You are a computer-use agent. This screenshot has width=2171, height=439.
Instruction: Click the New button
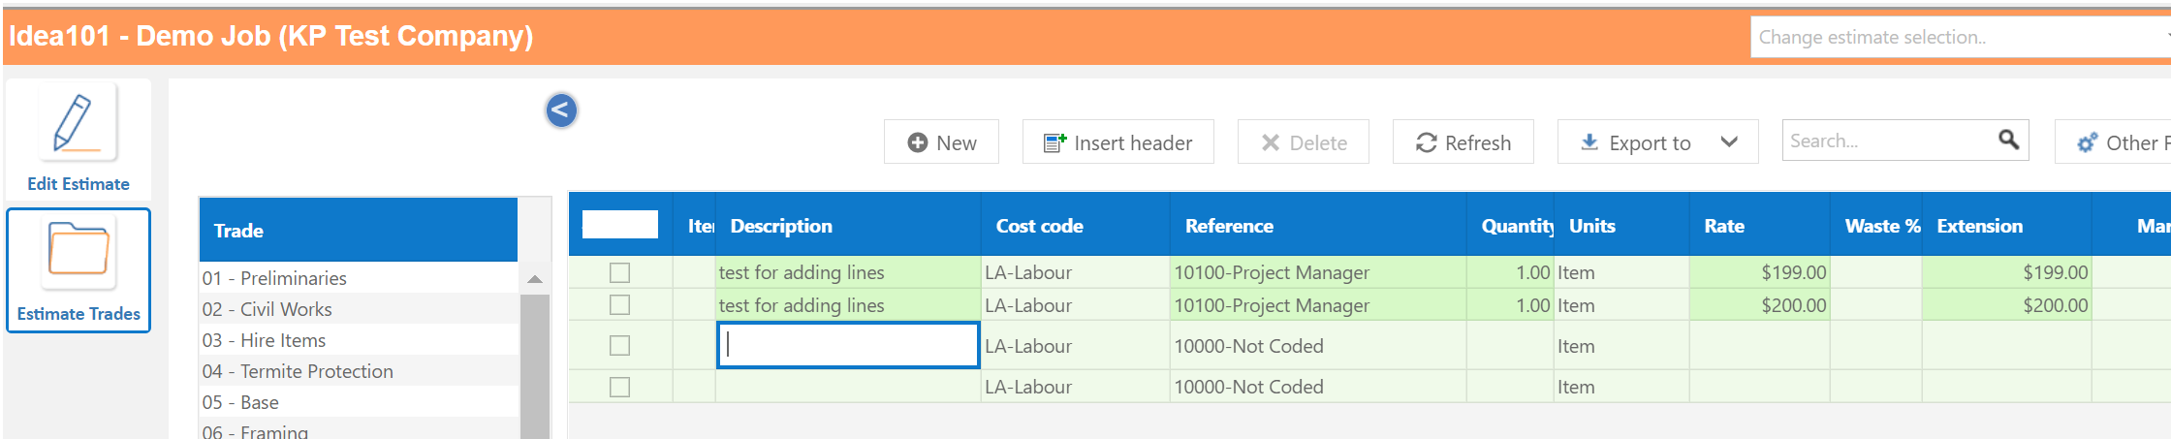941,142
